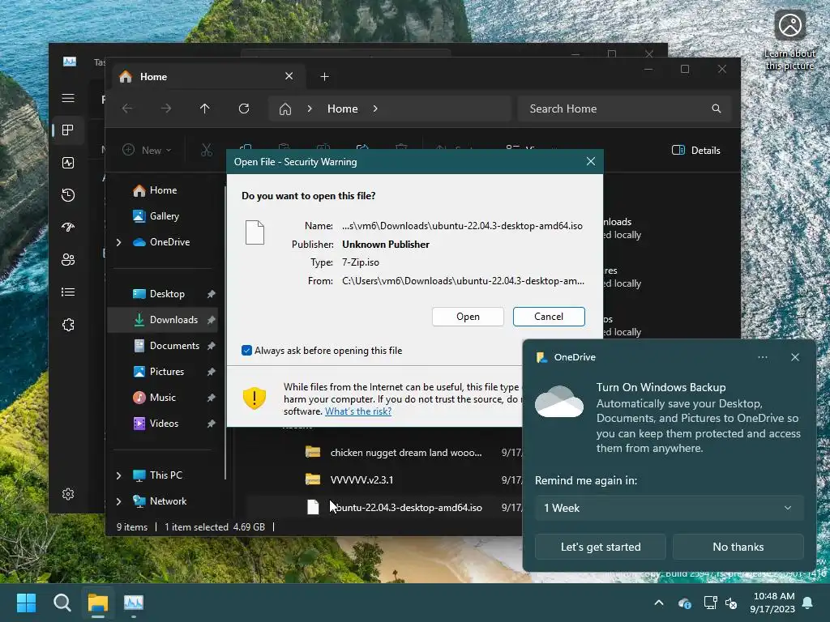
Task: Click the Open button in Security Warning
Action: [x=468, y=317]
